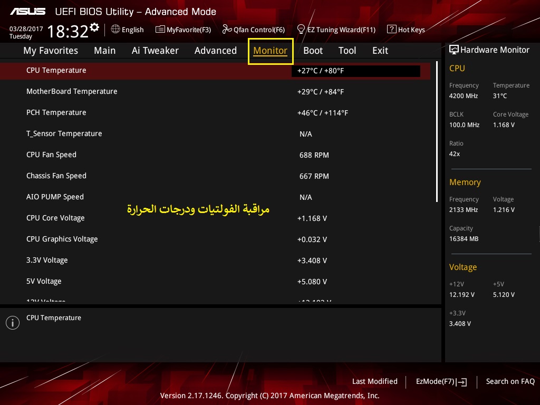Click PCH value +46°C / +114°F
The width and height of the screenshot is (540, 405).
[323, 113]
